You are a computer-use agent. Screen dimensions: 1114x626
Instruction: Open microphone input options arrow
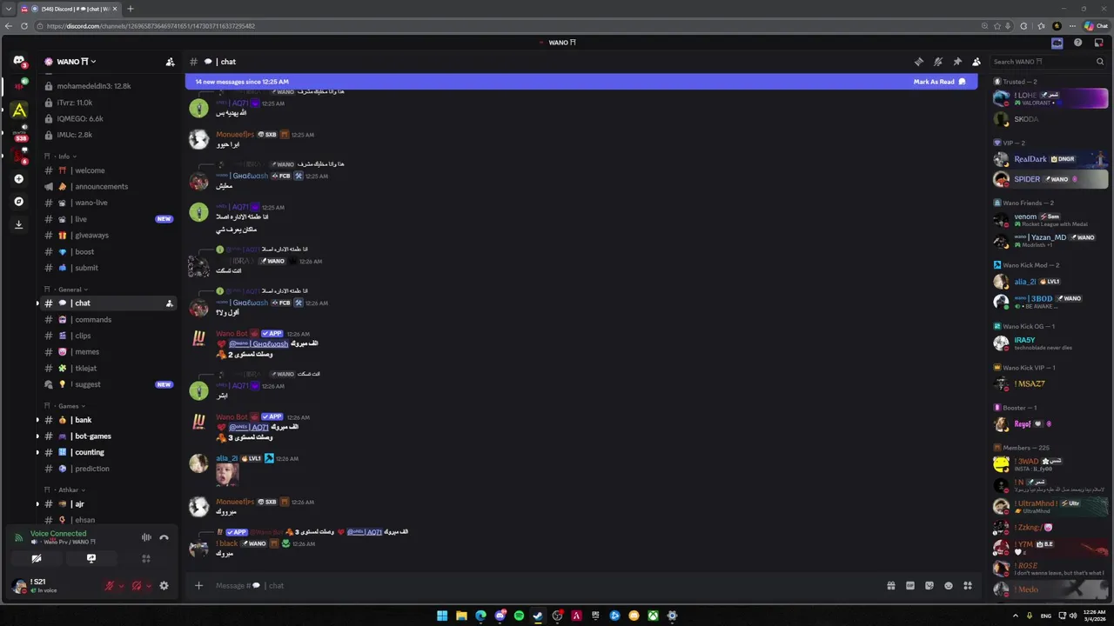[x=121, y=586]
